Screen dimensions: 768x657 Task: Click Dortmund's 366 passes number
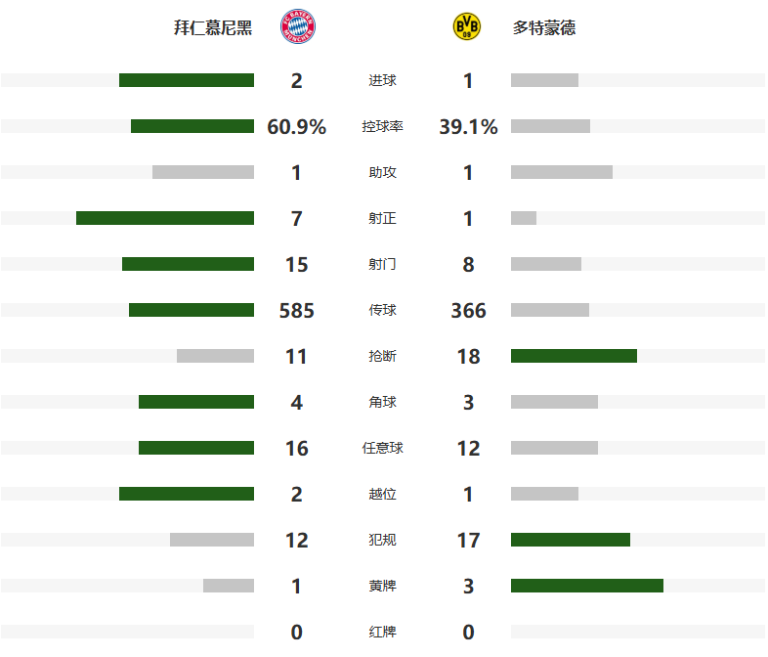tap(468, 311)
